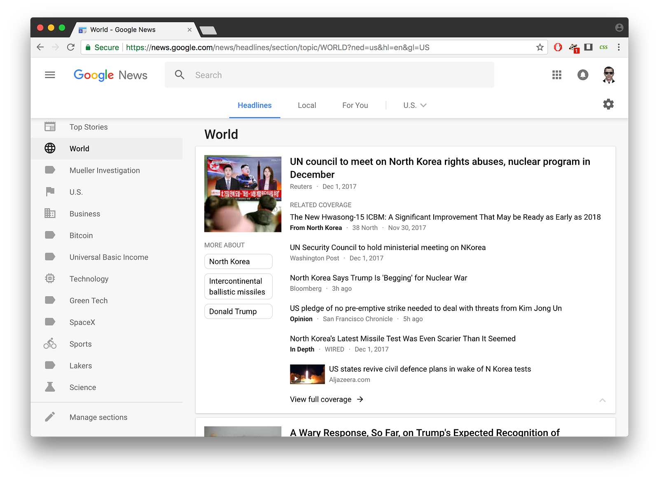Click the U.S. flag icon
659x480 pixels.
50,192
